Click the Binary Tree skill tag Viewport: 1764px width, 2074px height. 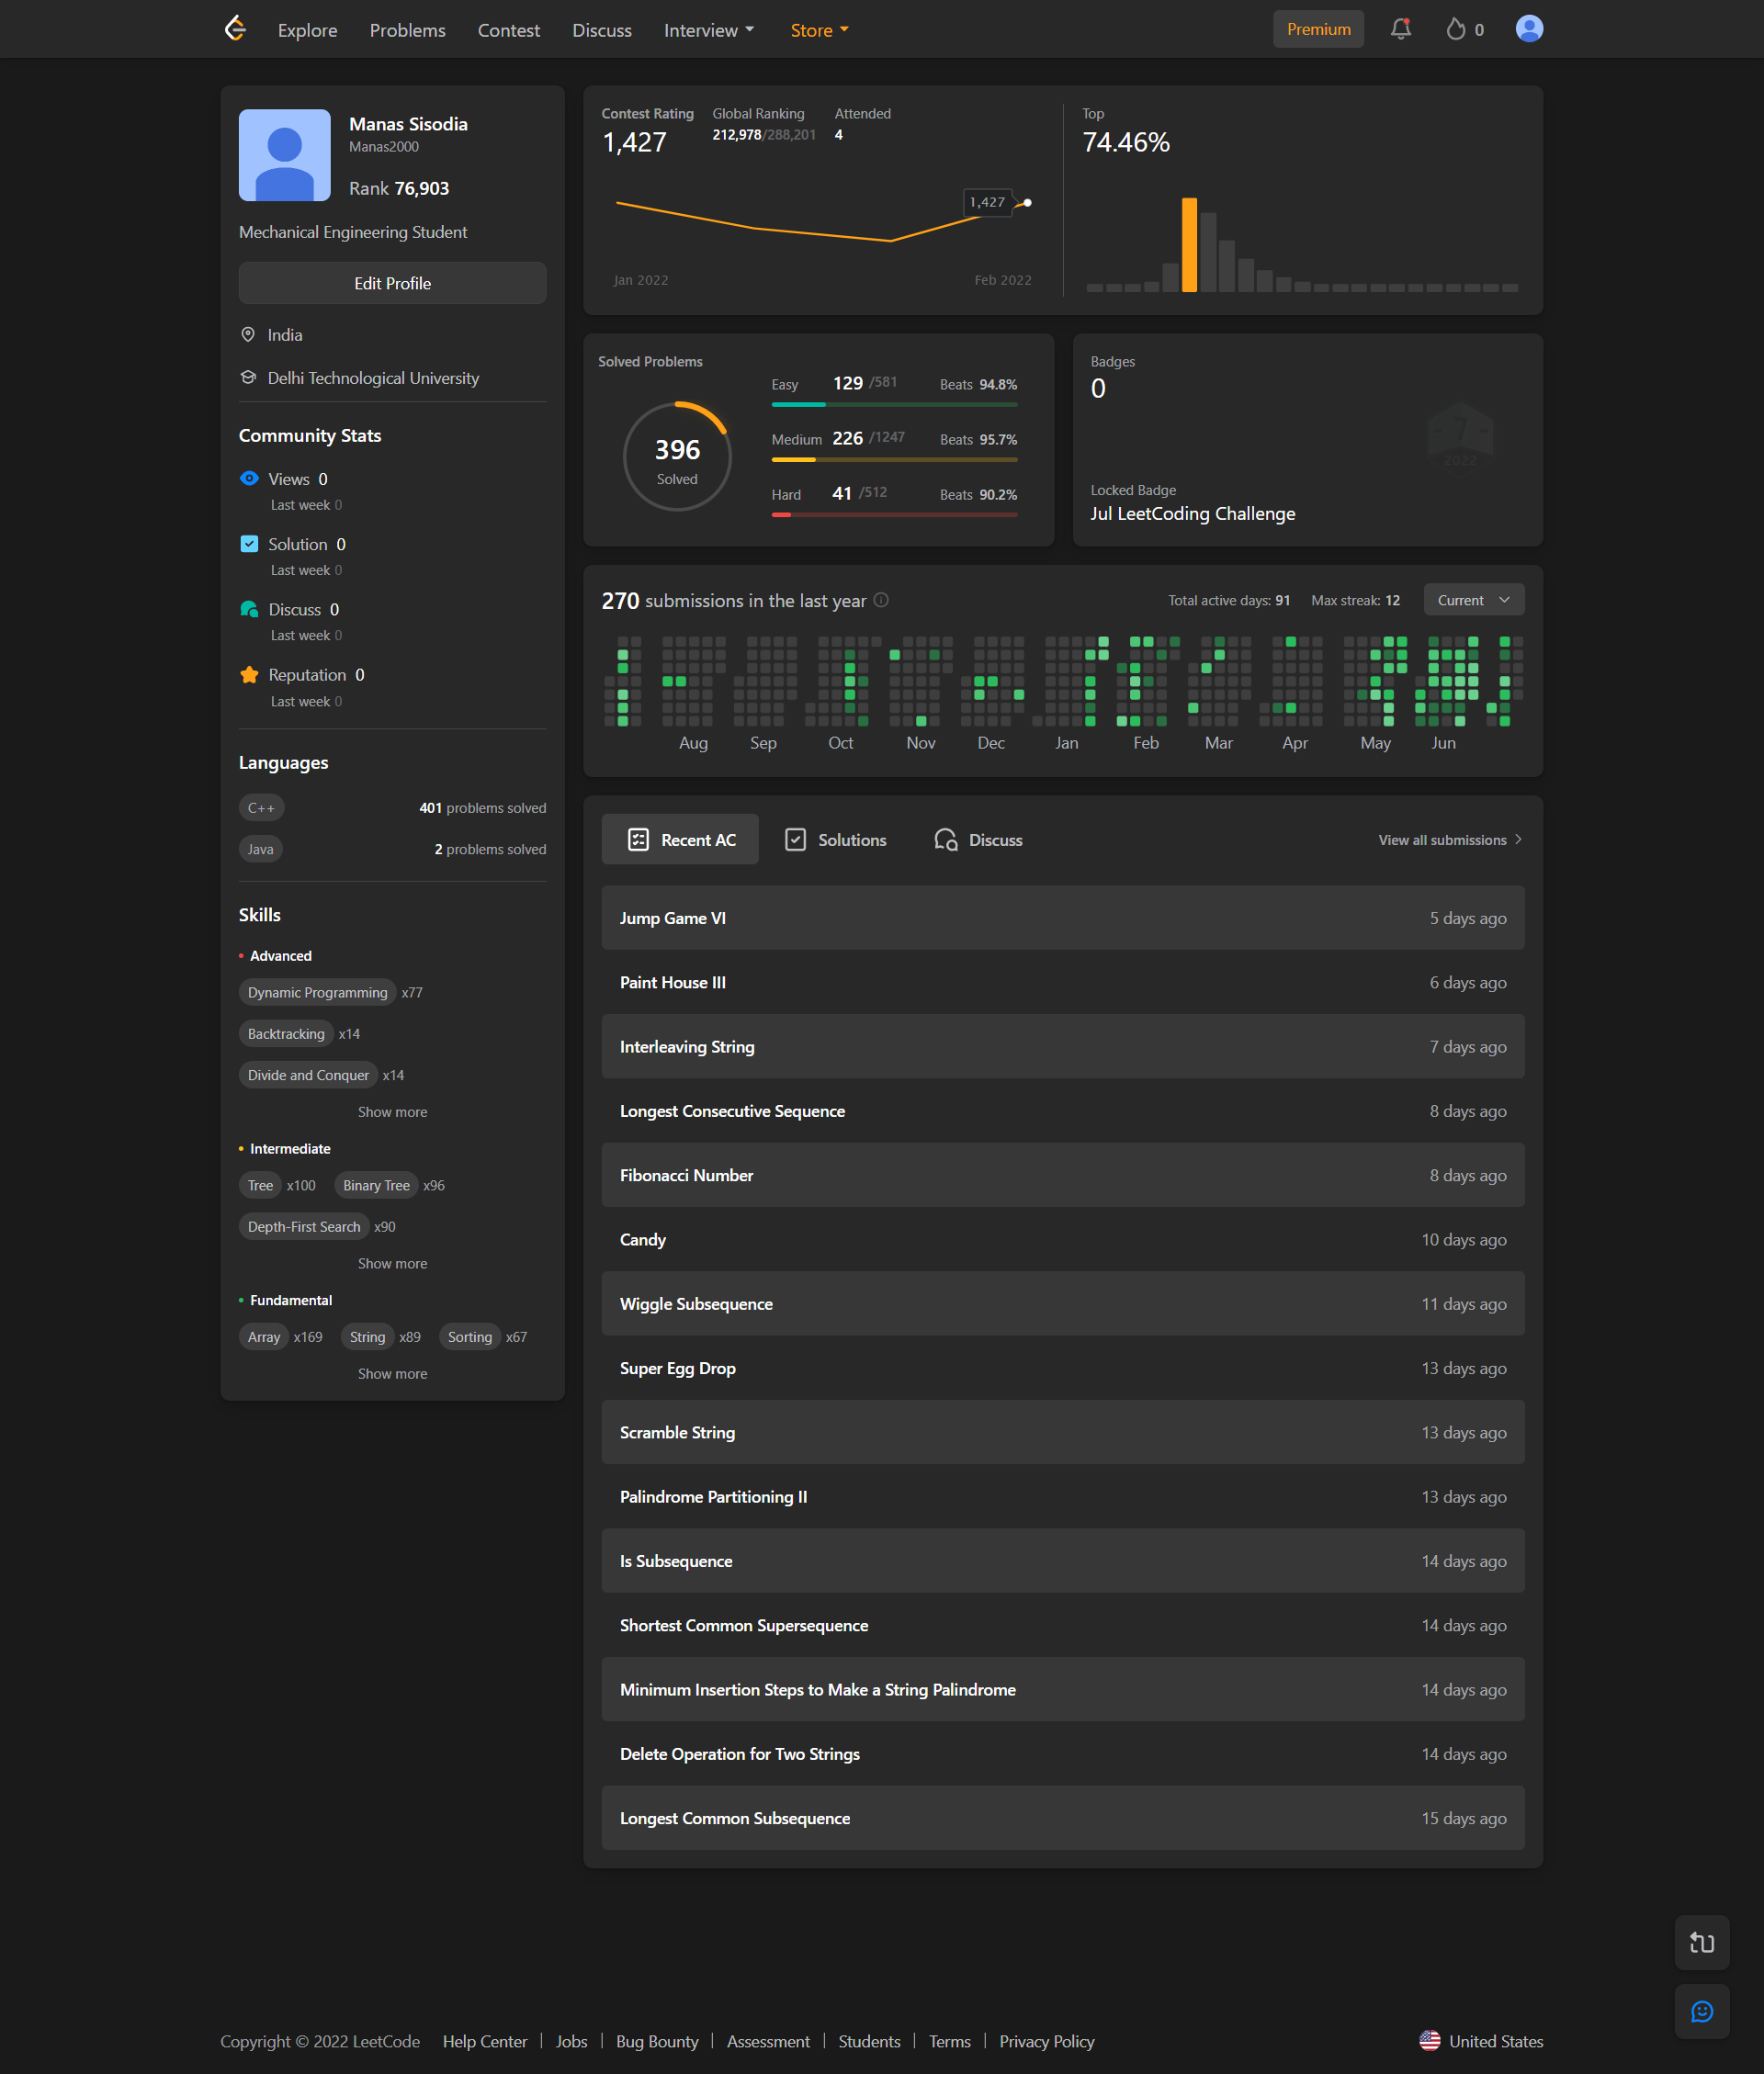click(376, 1186)
